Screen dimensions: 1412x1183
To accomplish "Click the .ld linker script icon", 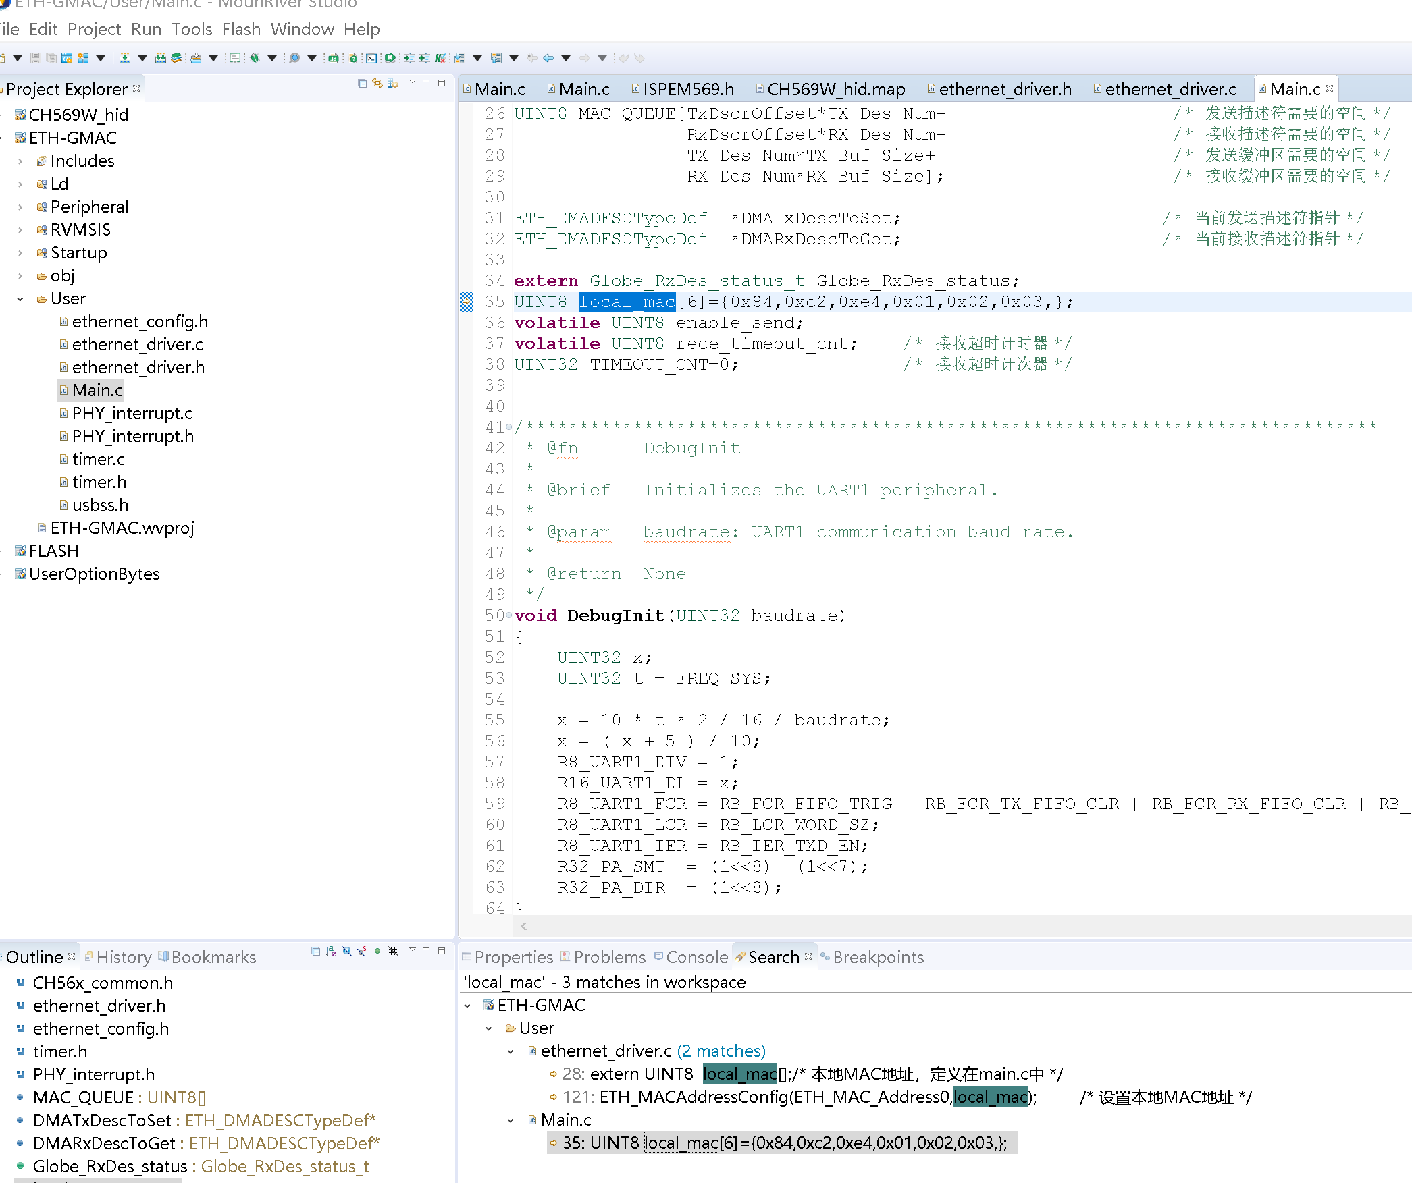I will click(x=333, y=58).
